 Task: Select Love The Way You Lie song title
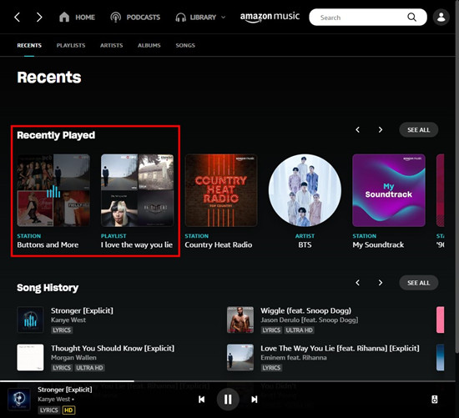point(340,349)
